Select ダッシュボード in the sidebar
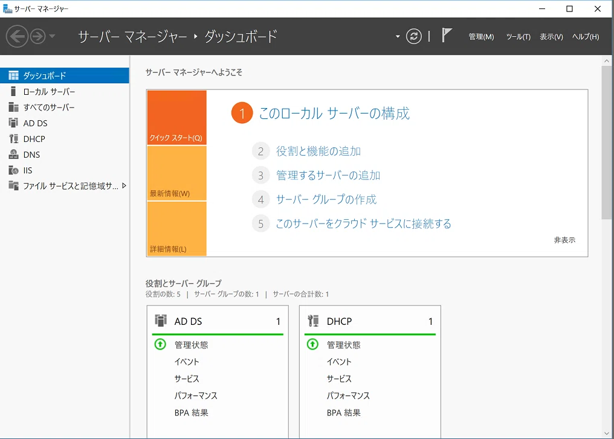This screenshot has height=439, width=614. pos(65,75)
